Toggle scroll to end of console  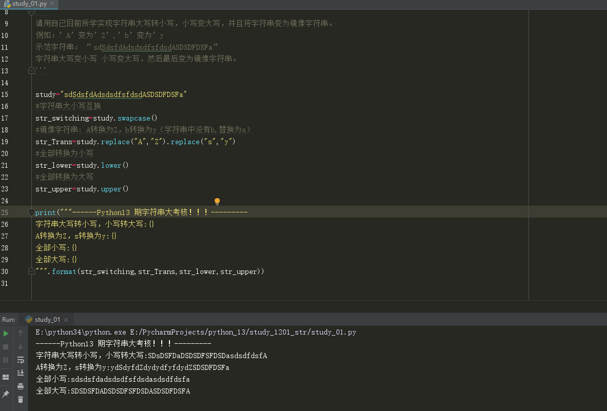(x=21, y=373)
